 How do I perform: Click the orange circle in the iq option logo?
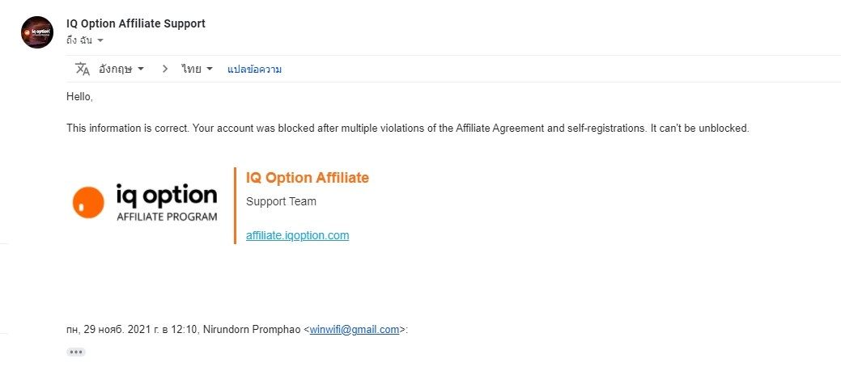(x=88, y=203)
